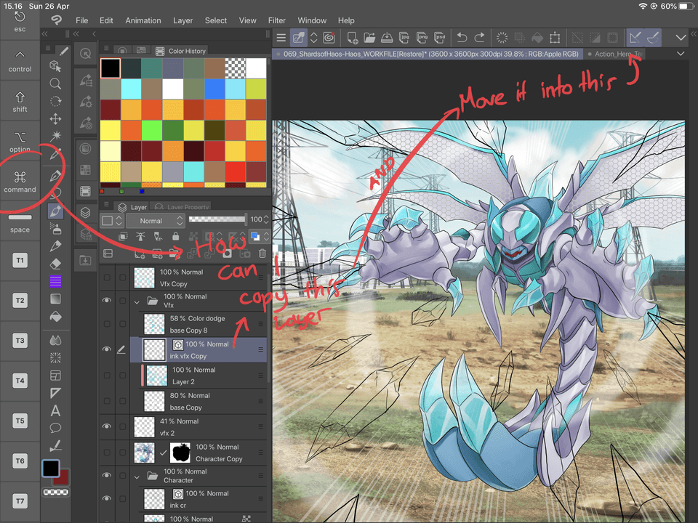Select the Balloon speech bubble tool

55,428
